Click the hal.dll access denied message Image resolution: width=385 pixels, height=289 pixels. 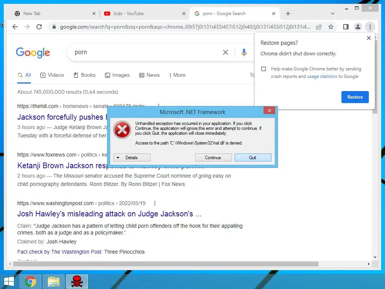coord(189,143)
